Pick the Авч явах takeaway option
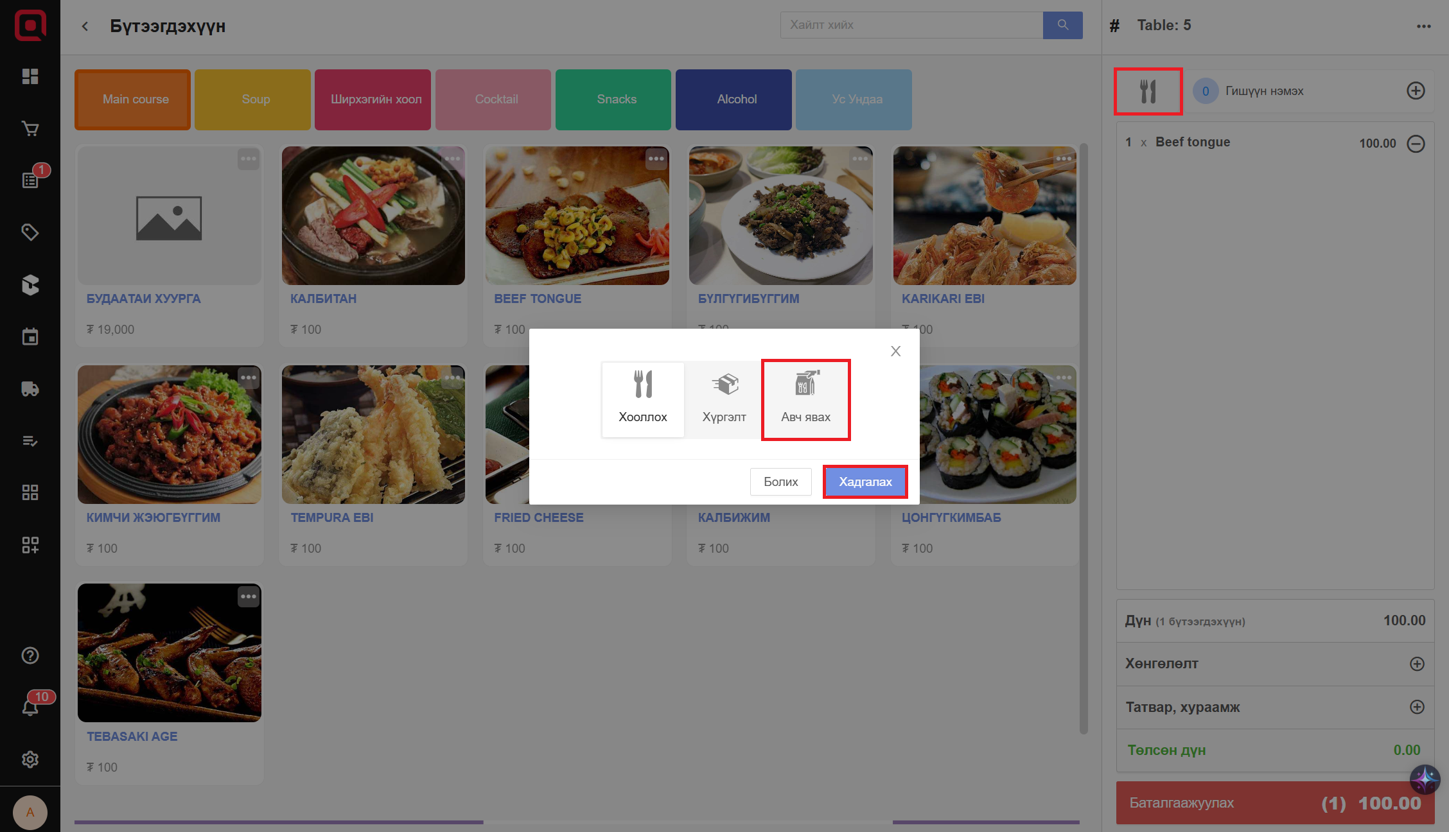1449x832 pixels. coord(805,399)
